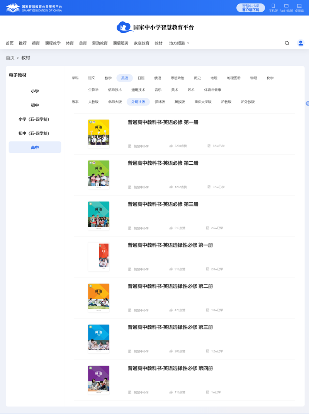Select the 人教版 edition filter
This screenshot has width=309, height=414.
pyautogui.click(x=92, y=102)
